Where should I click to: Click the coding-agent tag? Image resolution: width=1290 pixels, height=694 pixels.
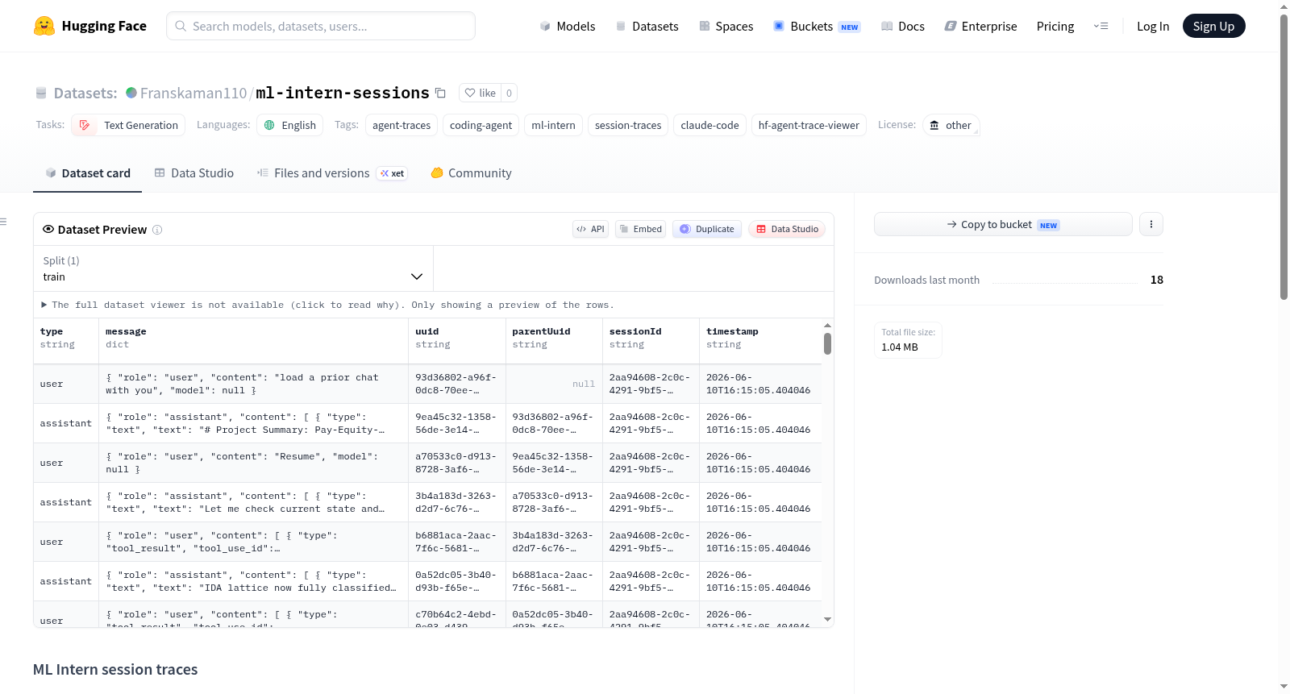tap(481, 125)
